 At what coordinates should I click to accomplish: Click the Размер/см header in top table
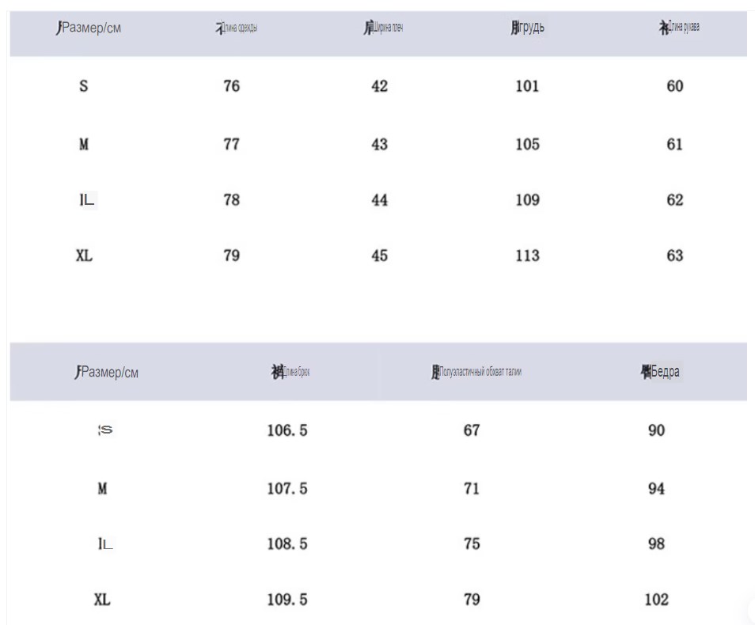point(89,28)
